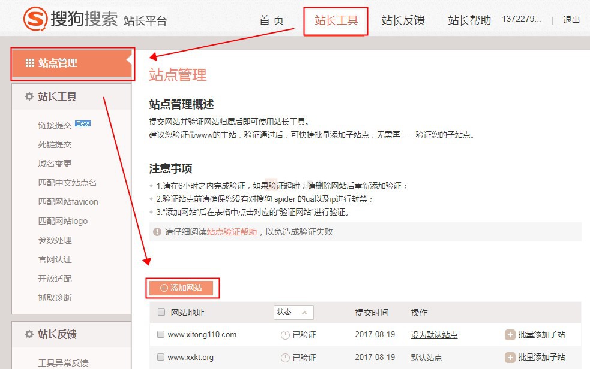Click the 2017-08-19 date for www.xxkt.org
The height and width of the screenshot is (369, 590).
click(x=375, y=358)
